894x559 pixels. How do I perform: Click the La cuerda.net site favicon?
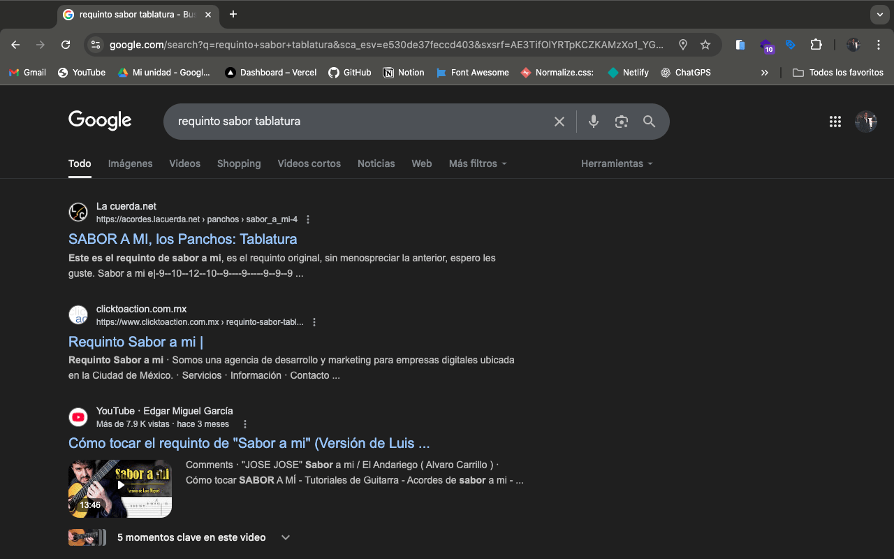(x=78, y=212)
